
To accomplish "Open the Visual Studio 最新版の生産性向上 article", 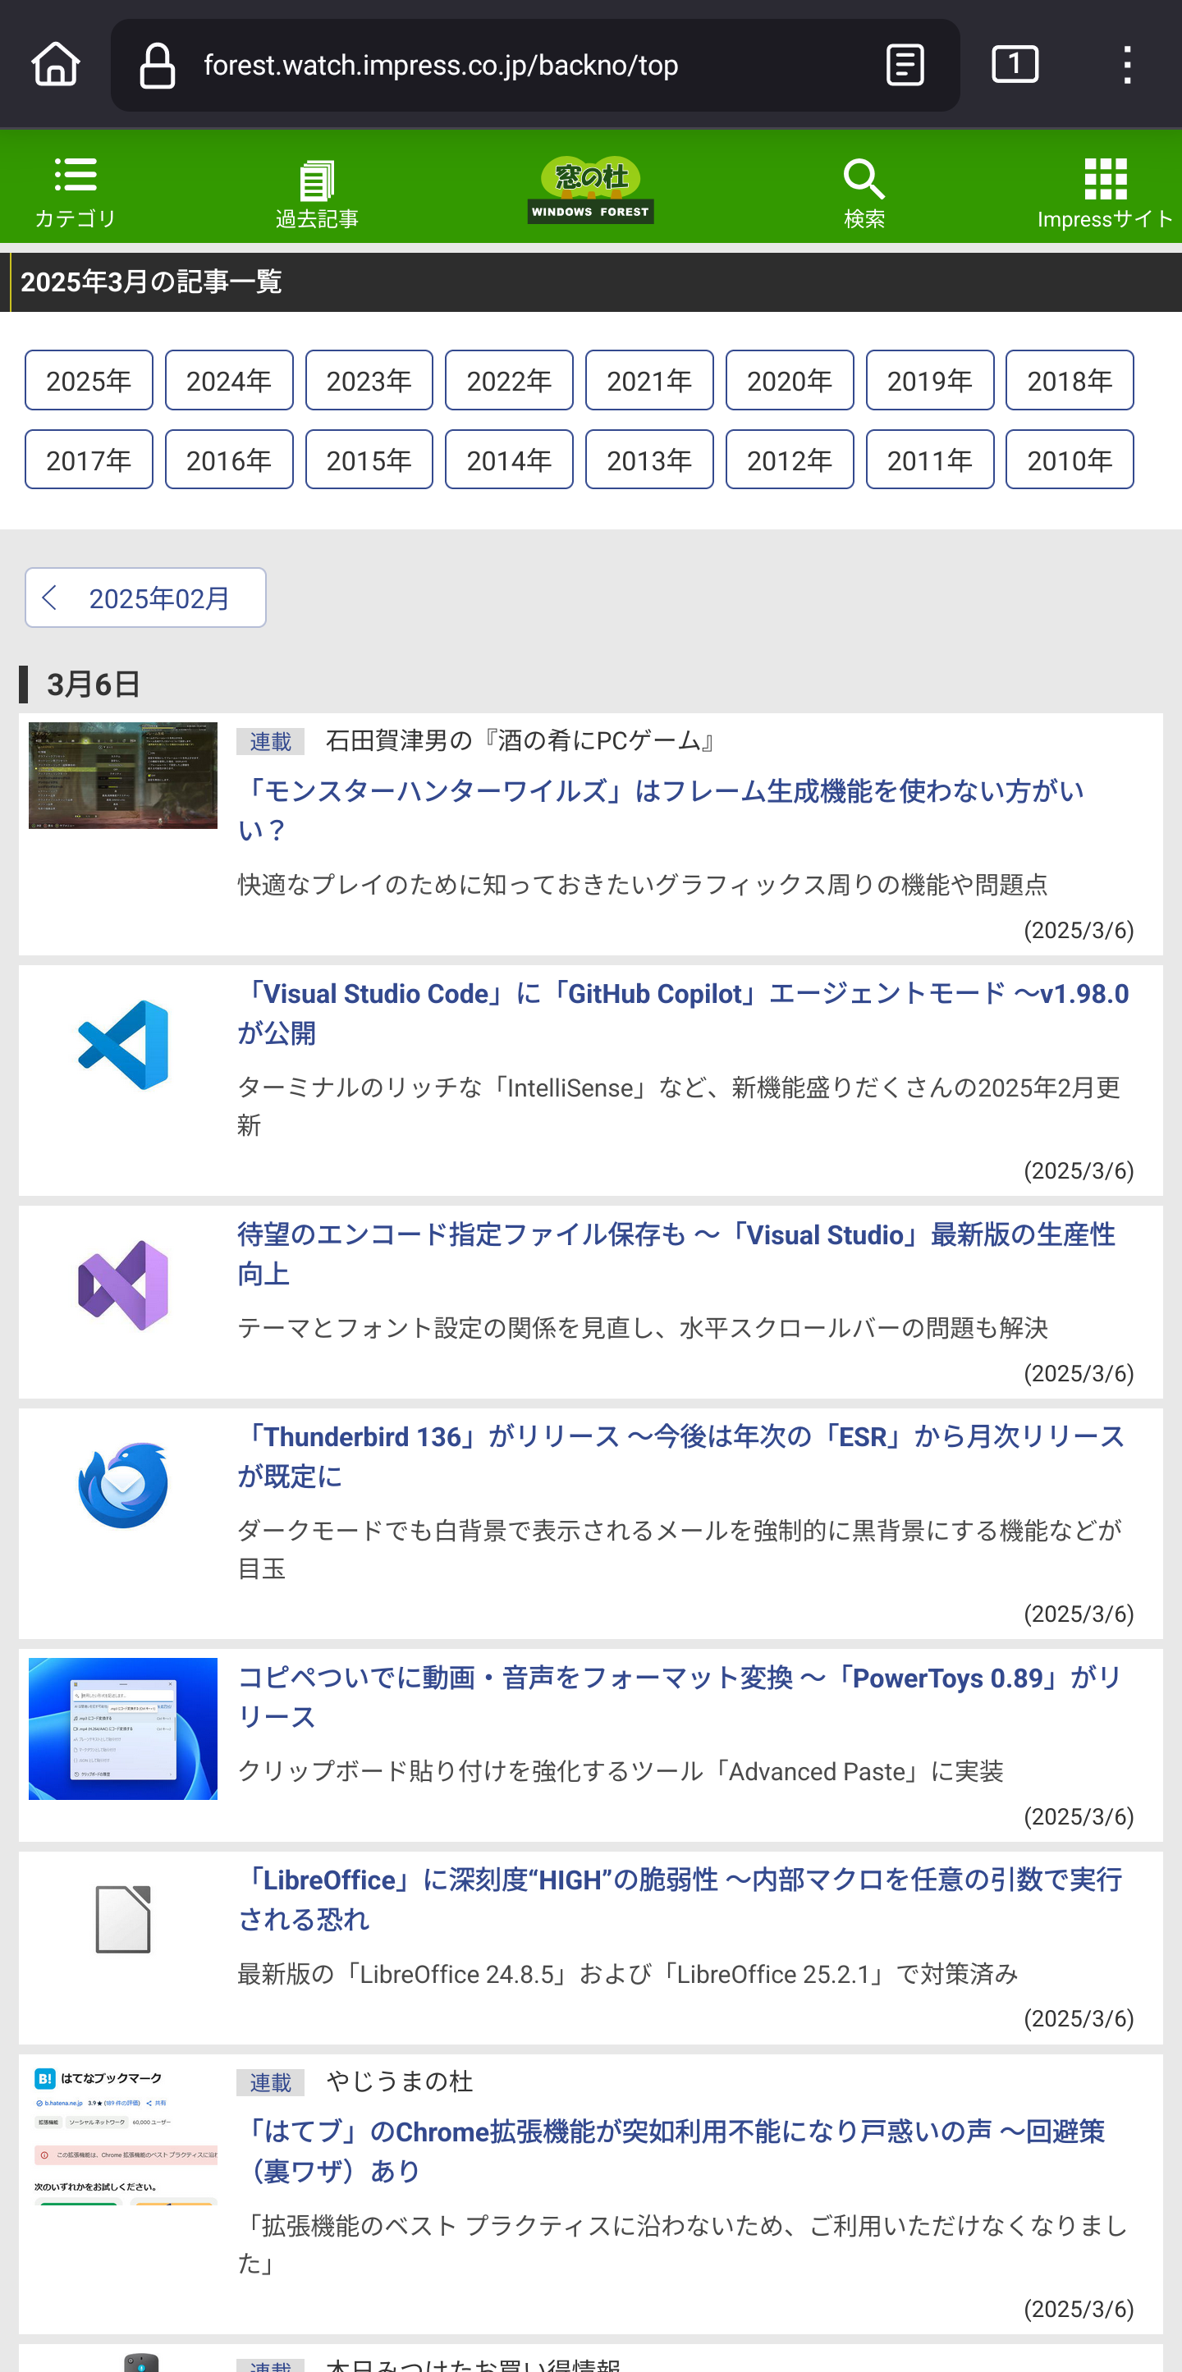I will pyautogui.click(x=676, y=1254).
